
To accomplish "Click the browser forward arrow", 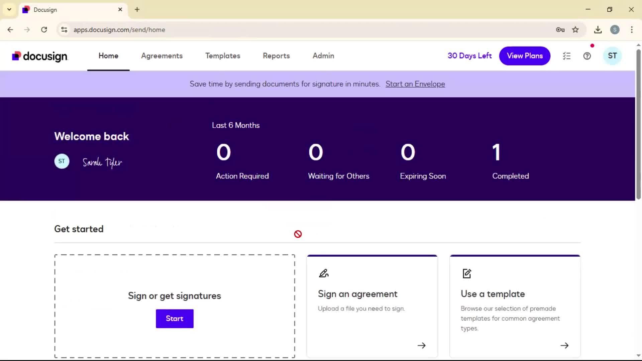I will pyautogui.click(x=27, y=30).
